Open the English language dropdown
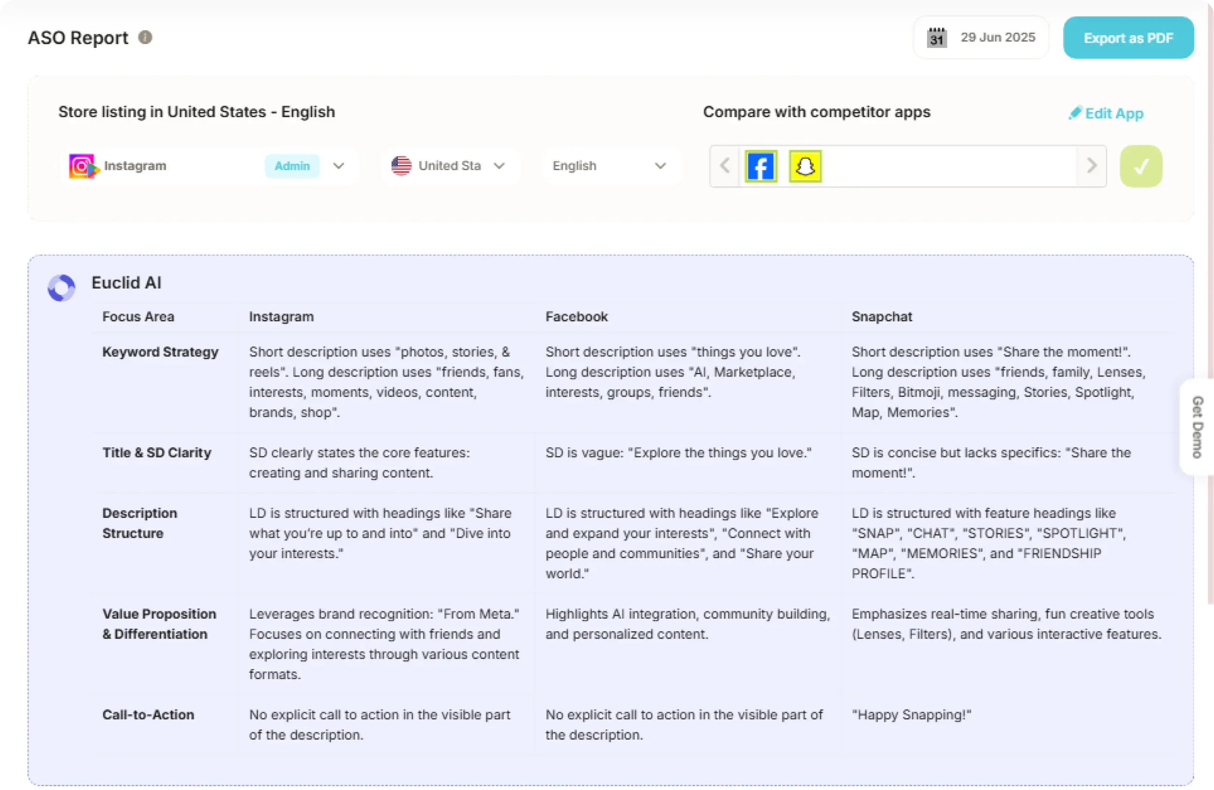1214x790 pixels. pyautogui.click(x=661, y=166)
